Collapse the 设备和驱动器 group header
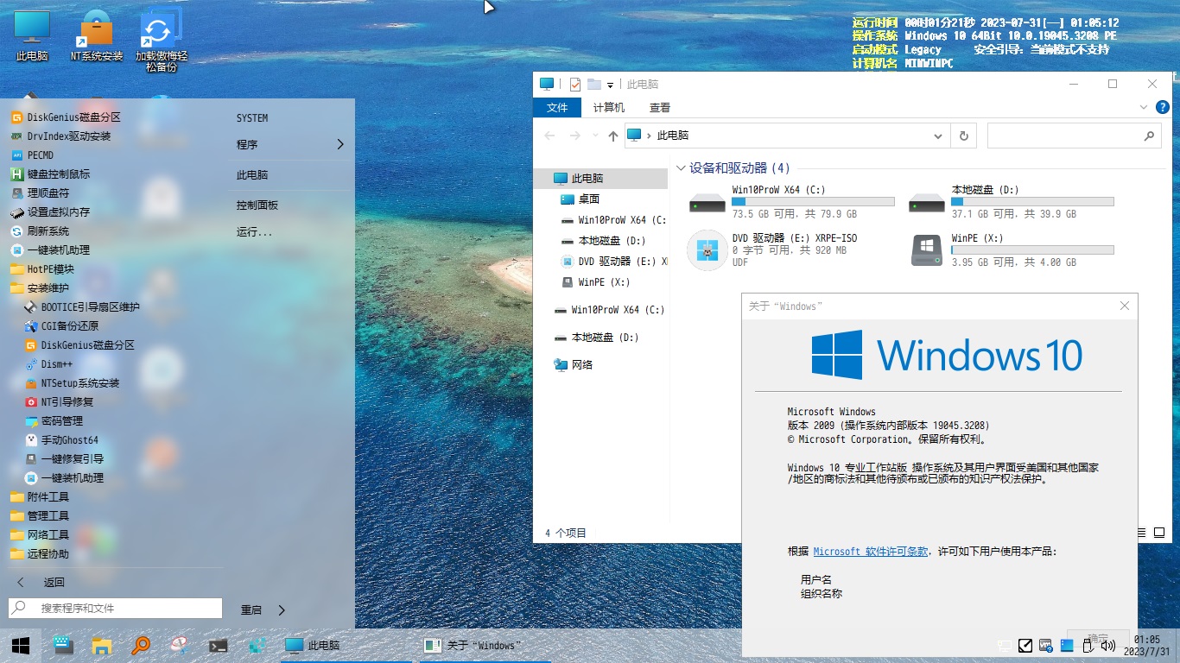The image size is (1180, 663). click(x=682, y=168)
